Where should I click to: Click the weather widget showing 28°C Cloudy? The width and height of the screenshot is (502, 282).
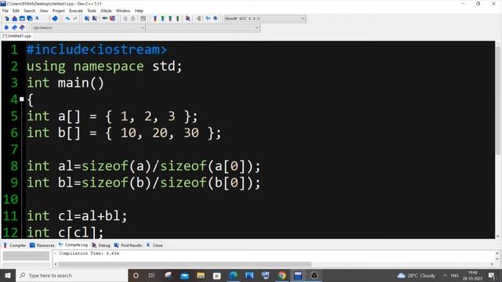pyautogui.click(x=417, y=275)
